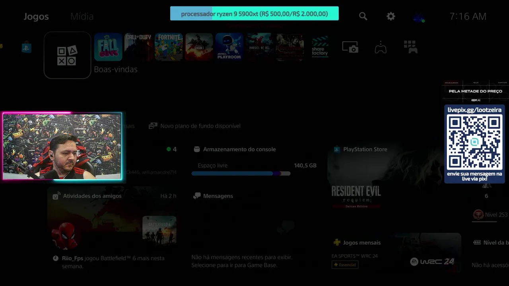Open the controller icon beside Media Gallery
Screen dimensions: 509x286
click(x=381, y=48)
